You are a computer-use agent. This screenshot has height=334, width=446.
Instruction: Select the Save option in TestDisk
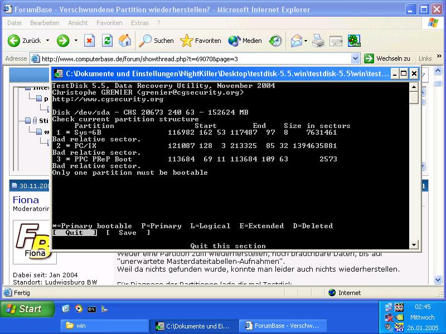tap(128, 233)
